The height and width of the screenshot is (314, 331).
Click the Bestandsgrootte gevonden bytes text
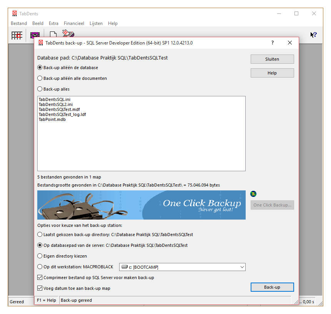point(128,185)
